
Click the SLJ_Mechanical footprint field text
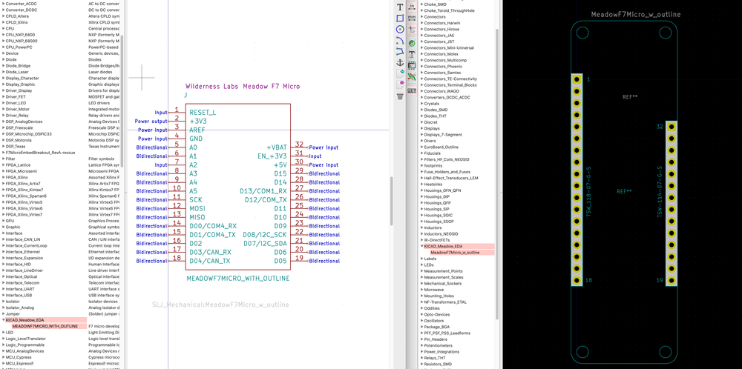220,305
